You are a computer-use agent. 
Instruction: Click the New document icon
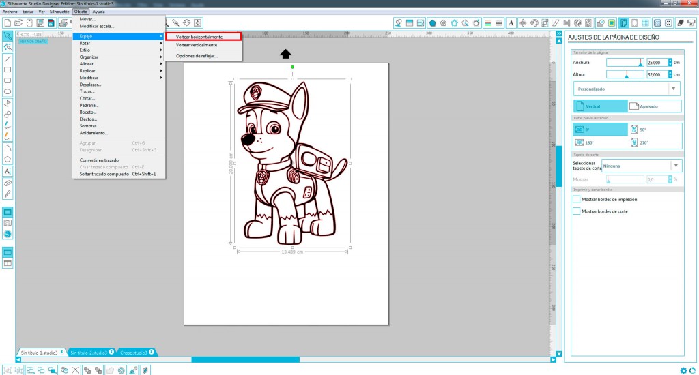click(x=8, y=22)
